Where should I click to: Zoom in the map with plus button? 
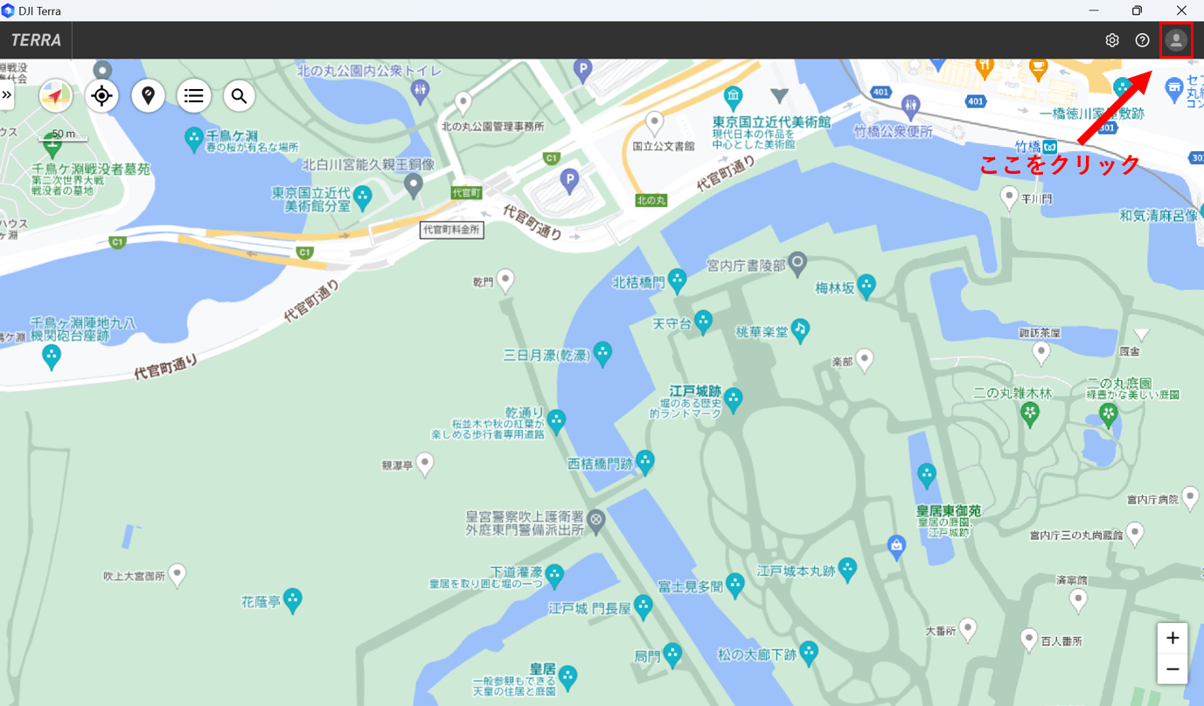1173,638
